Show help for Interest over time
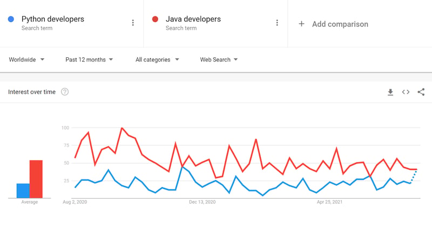 tap(65, 92)
